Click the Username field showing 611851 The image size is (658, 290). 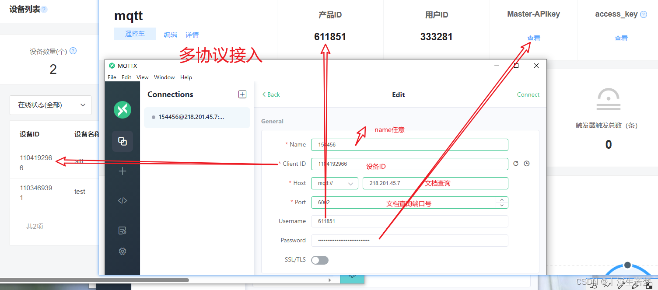tap(409, 221)
